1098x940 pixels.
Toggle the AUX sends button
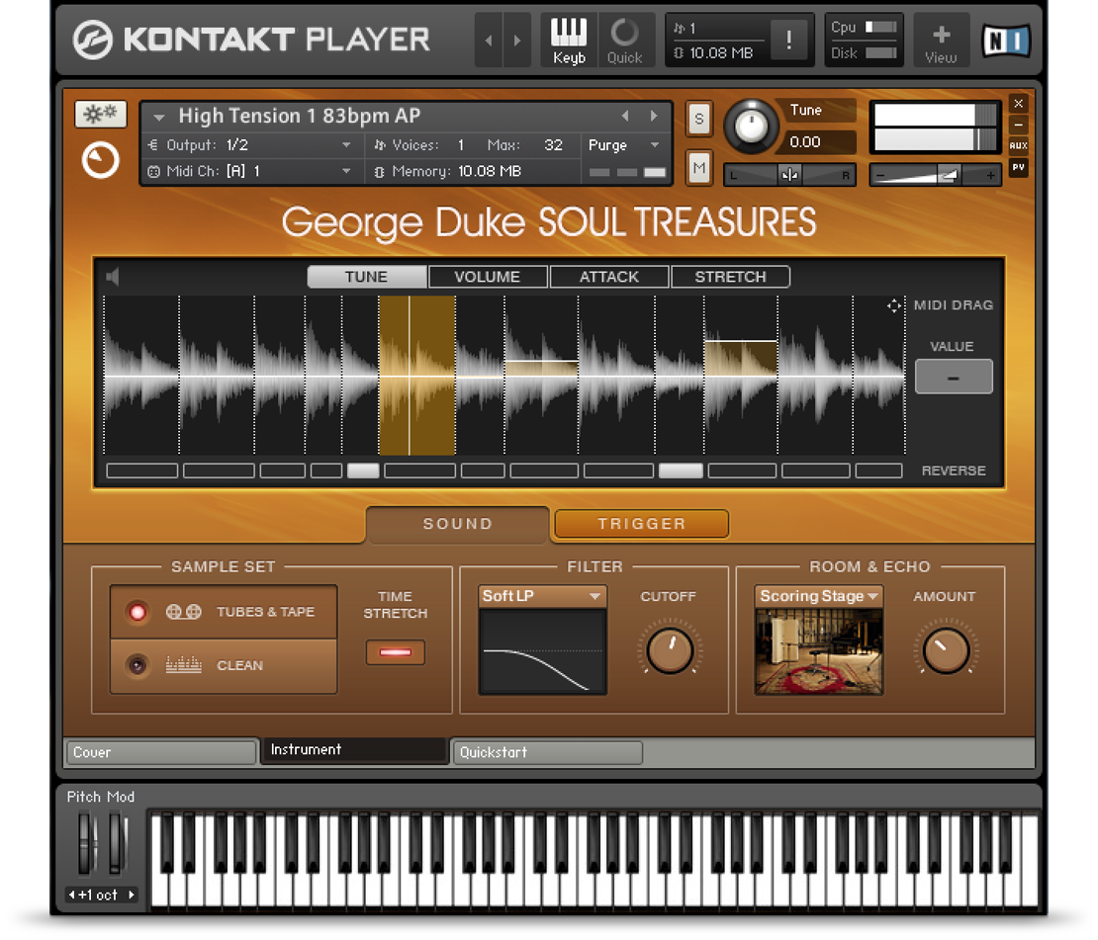click(x=1018, y=145)
